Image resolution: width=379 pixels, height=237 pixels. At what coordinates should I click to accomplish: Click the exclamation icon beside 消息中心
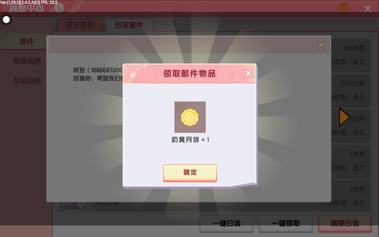pos(59,8)
